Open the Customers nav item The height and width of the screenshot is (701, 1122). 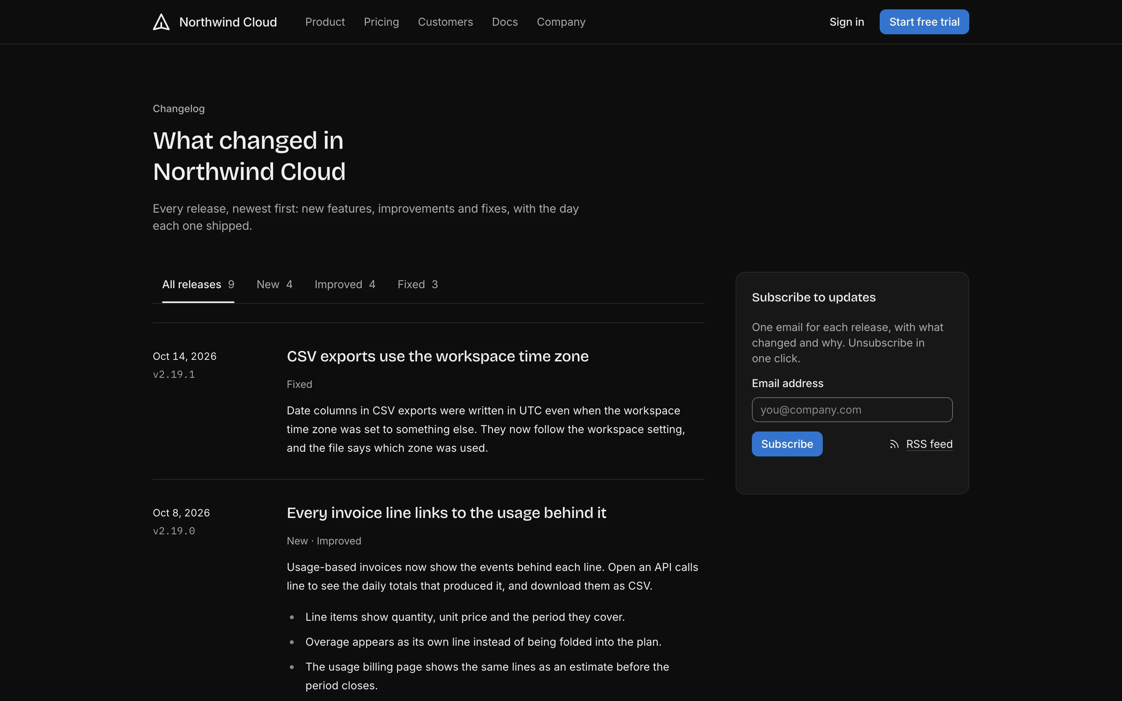pos(445,22)
